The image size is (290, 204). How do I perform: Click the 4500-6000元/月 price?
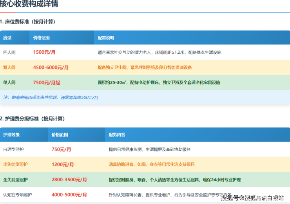coord(51,67)
